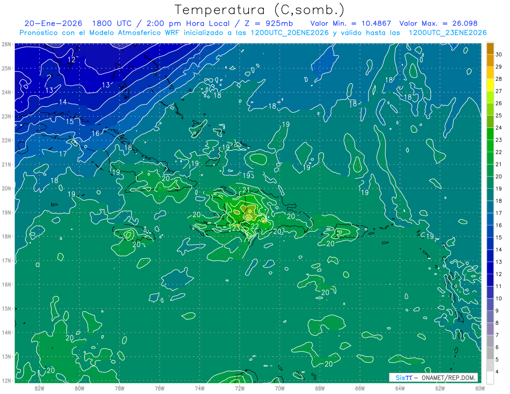Screen dimensions: 510x394
Task: Click the colorbar legend value "24"
Action: pyautogui.click(x=499, y=128)
